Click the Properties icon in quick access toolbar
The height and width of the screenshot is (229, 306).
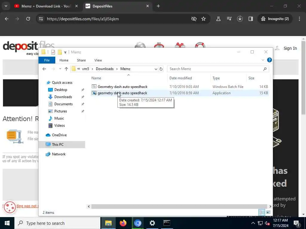tap(53, 52)
